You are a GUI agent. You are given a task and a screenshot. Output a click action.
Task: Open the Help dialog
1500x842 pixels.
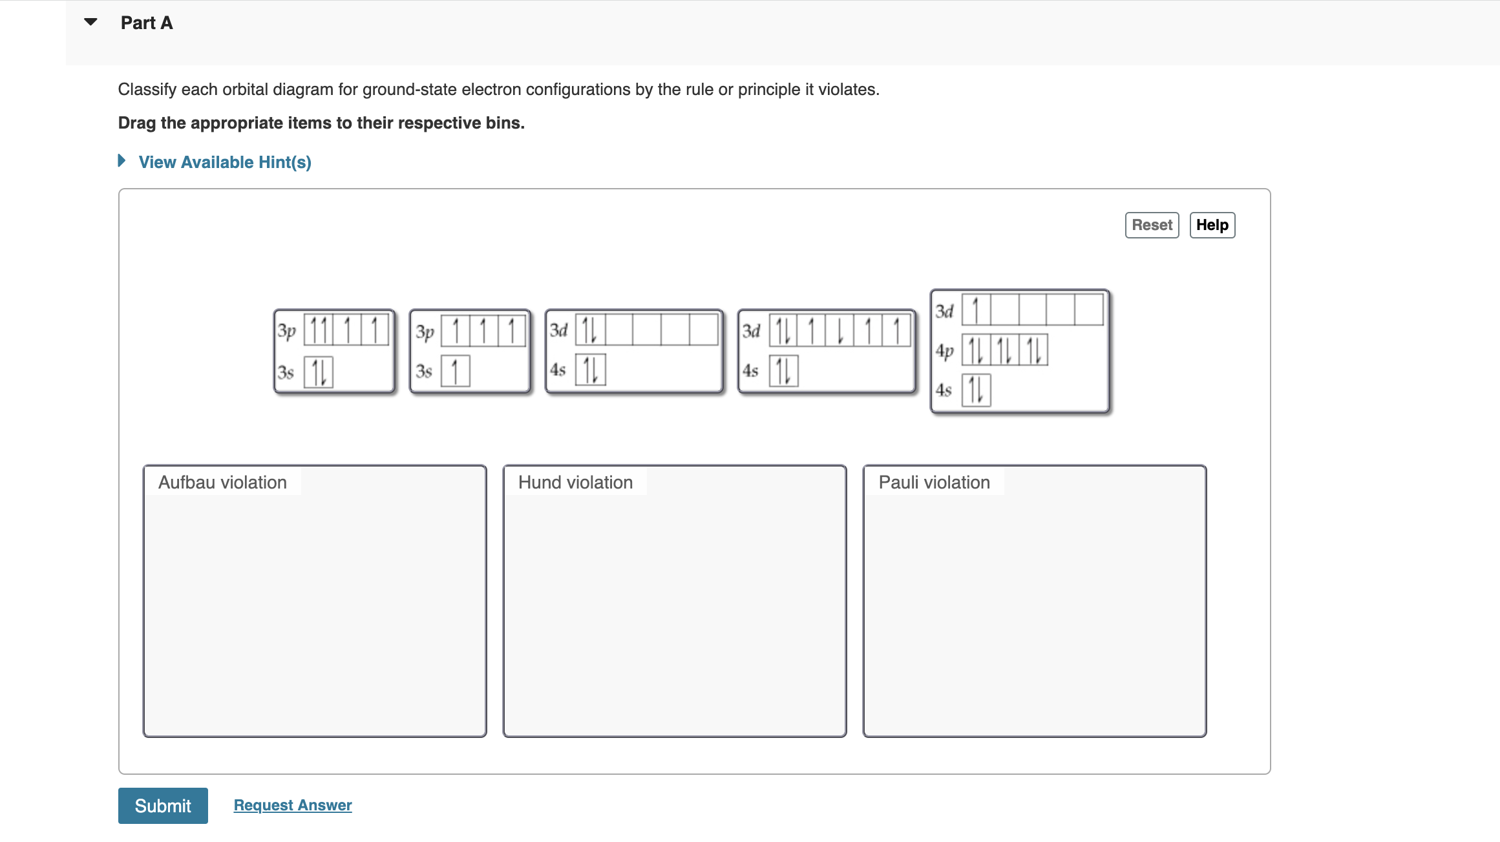click(1212, 225)
